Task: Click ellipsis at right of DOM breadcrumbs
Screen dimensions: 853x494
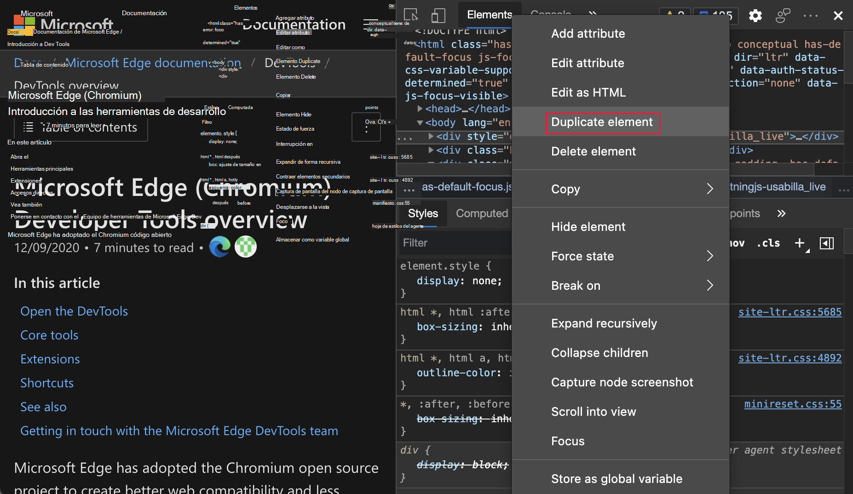Action: pyautogui.click(x=844, y=189)
